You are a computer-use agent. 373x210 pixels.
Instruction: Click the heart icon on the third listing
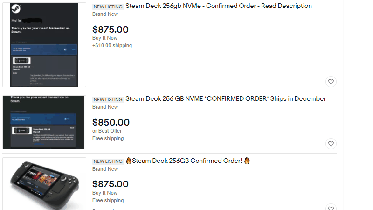pos(331,208)
